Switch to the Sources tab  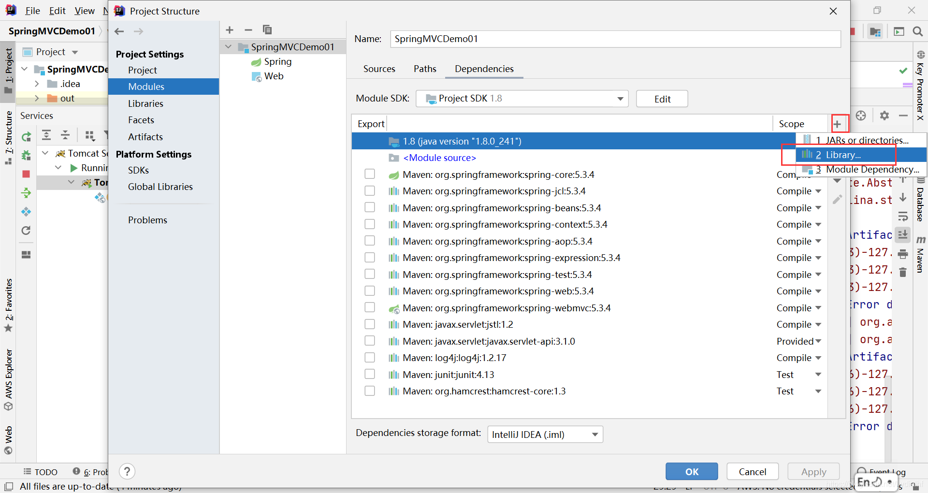point(379,69)
